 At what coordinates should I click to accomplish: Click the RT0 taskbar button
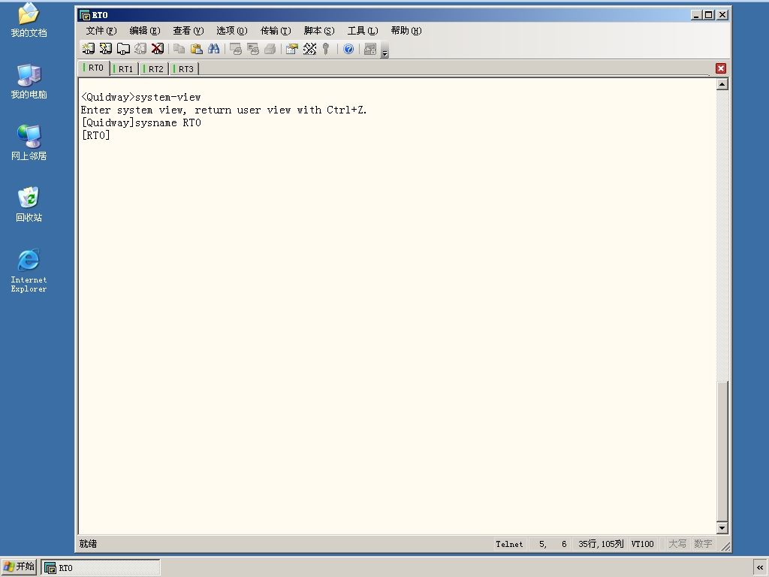101,568
